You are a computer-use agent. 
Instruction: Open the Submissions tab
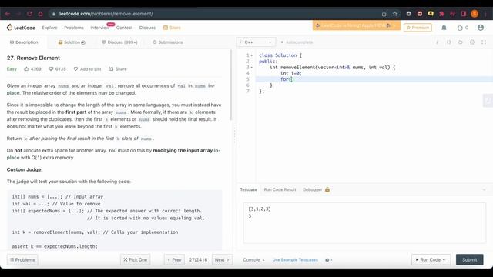[168, 42]
